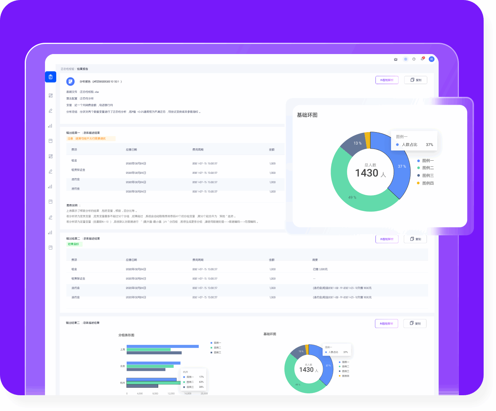Image resolution: width=496 pixels, height=411 pixels.
Task: Toggle 图例三 legend of the grouped bar chart
Action: click(x=217, y=352)
